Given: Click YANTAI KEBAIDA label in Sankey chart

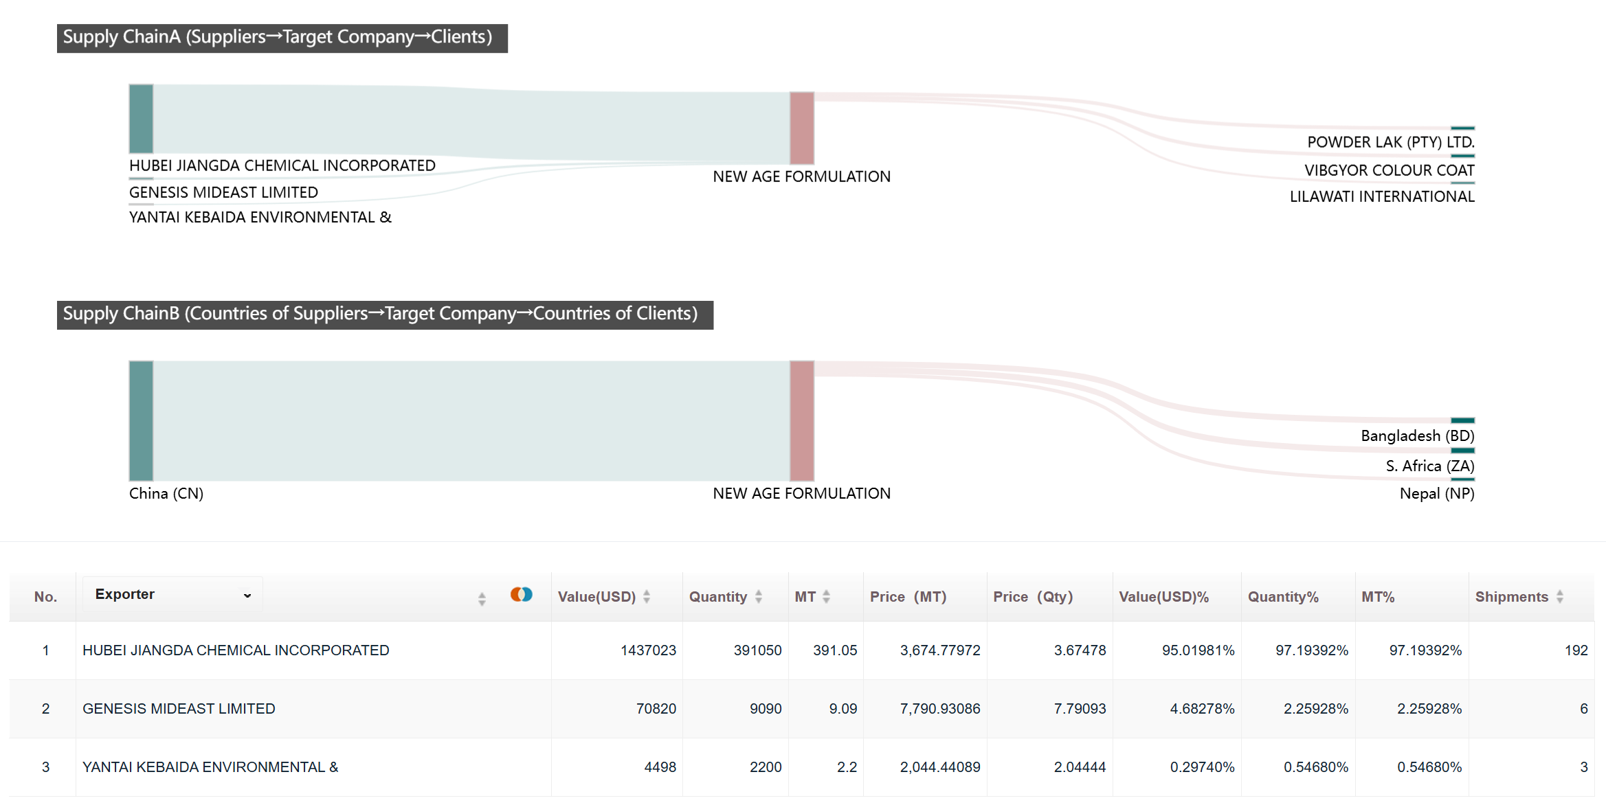Looking at the screenshot, I should coord(260,217).
